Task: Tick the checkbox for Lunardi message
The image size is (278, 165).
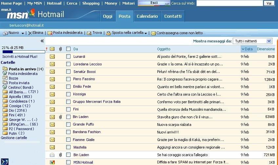Action: pyautogui.click(x=68, y=57)
